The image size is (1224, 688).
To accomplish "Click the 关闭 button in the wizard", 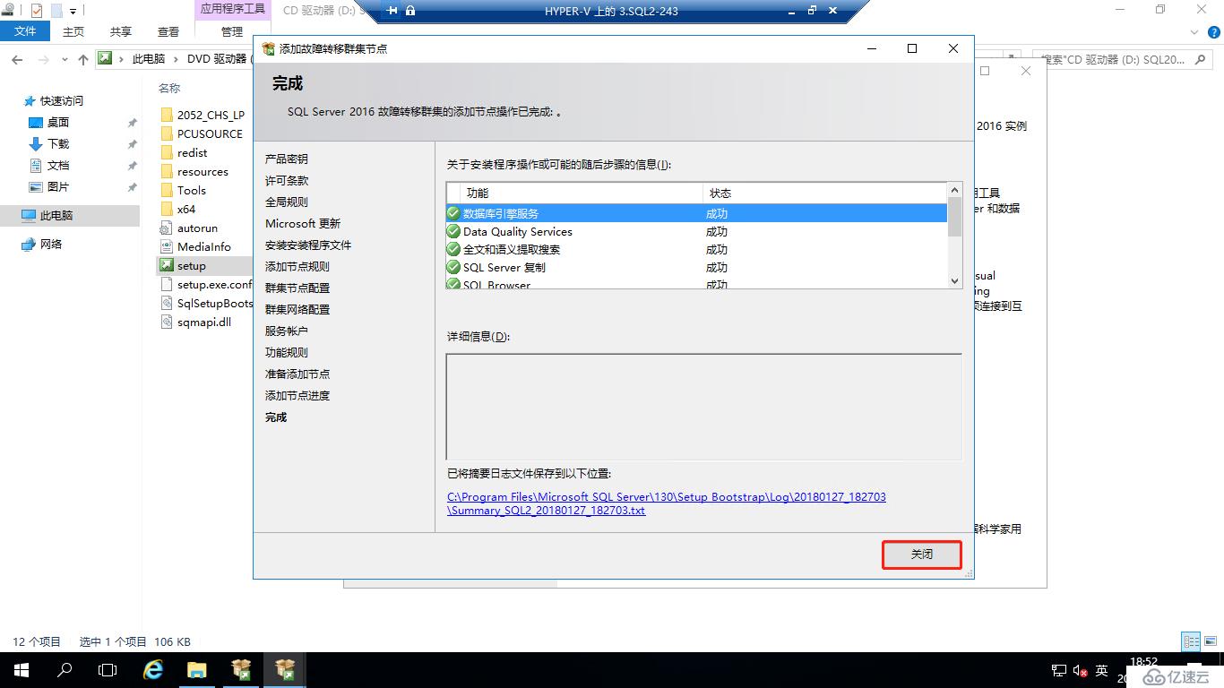I will tap(922, 555).
